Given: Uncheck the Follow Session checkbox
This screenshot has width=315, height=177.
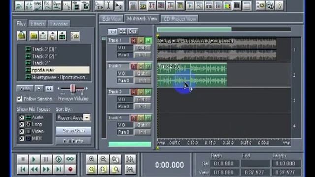Looking at the screenshot, I should (20, 99).
